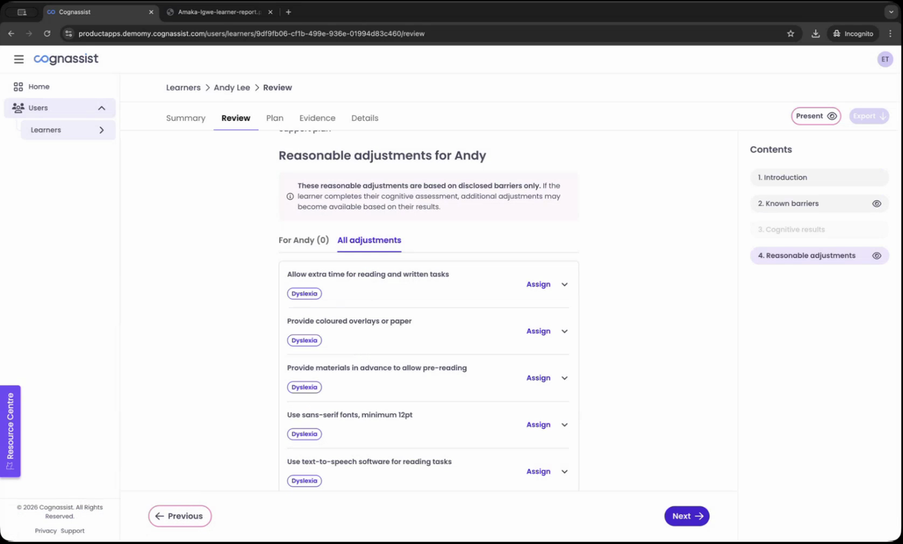Toggle visibility of Known barriers section
Image resolution: width=903 pixels, height=544 pixels.
click(x=876, y=203)
